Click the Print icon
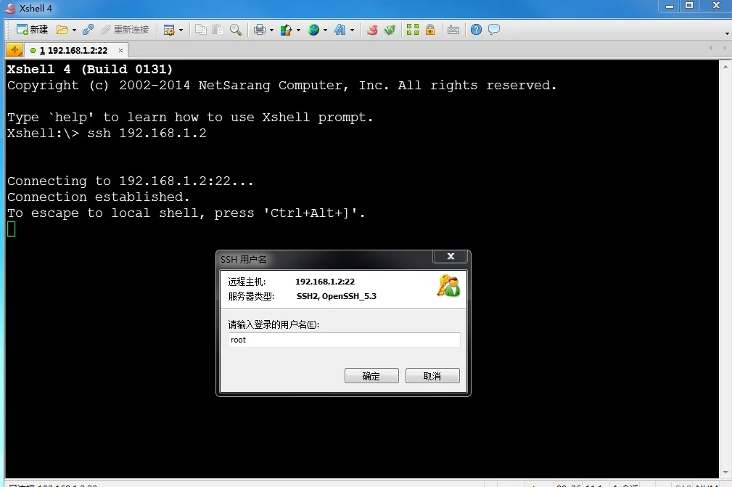The height and width of the screenshot is (487, 732). (x=260, y=30)
